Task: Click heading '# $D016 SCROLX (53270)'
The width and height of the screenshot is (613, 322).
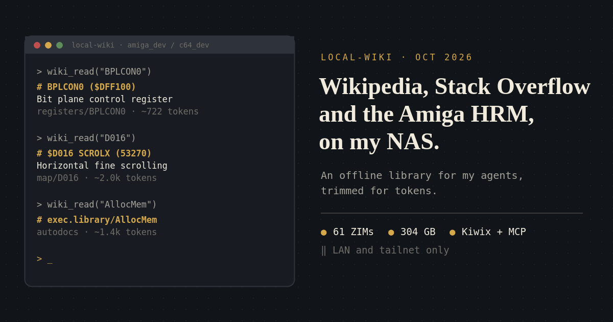Action: (94, 153)
